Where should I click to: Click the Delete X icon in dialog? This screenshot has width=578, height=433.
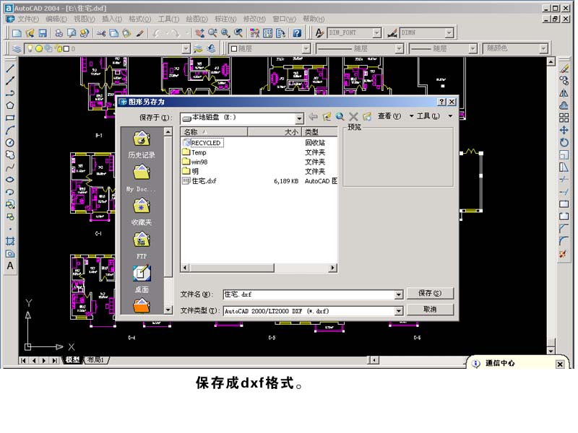pyautogui.click(x=353, y=117)
